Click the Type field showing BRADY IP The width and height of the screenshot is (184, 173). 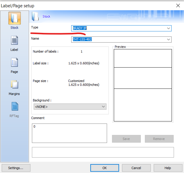click(121, 28)
